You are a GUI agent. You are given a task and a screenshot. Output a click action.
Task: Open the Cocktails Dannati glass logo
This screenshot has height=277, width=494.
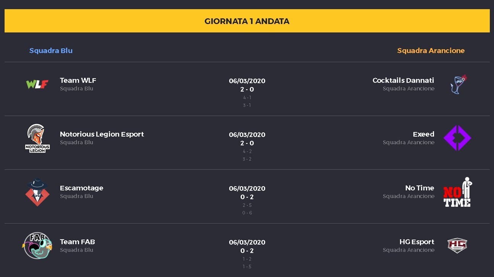(458, 84)
